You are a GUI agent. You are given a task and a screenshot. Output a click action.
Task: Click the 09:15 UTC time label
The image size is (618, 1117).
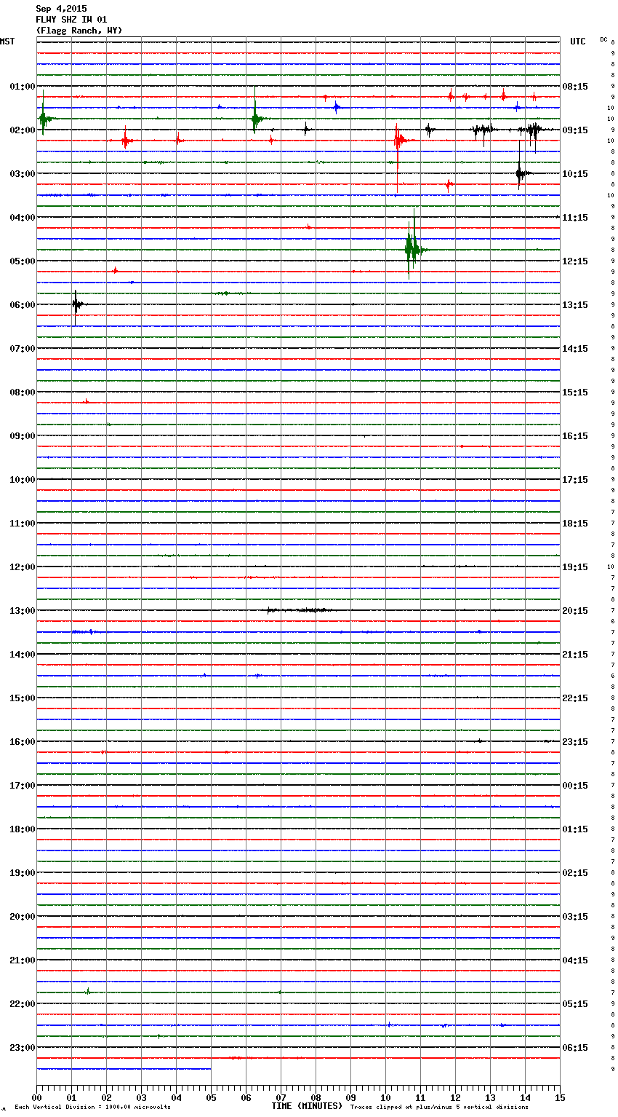coord(575,130)
